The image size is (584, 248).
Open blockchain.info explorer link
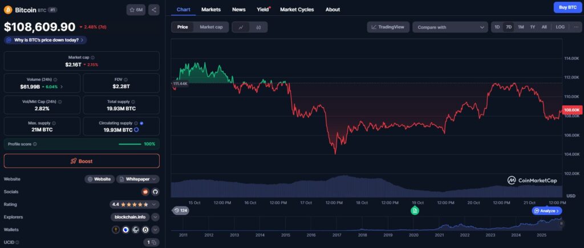tap(131, 217)
